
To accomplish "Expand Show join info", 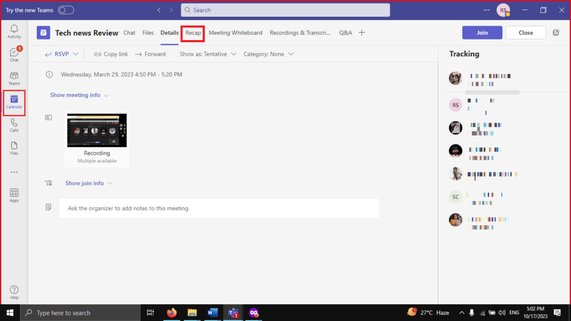I will click(x=89, y=183).
